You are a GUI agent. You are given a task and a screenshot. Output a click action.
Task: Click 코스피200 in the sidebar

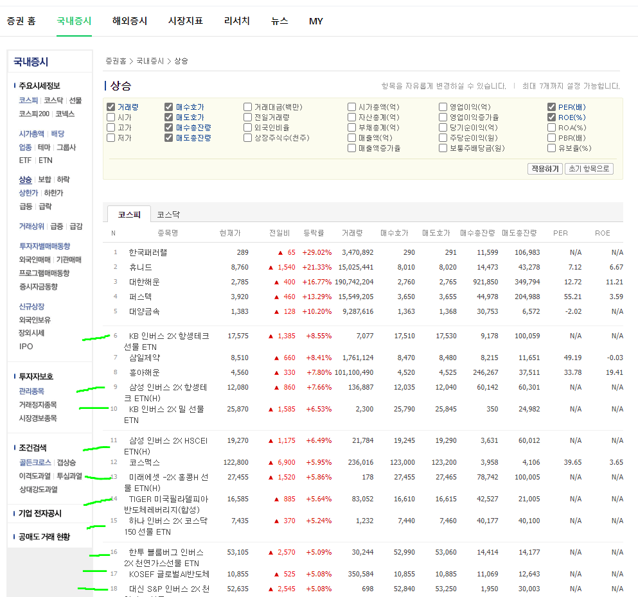(34, 114)
